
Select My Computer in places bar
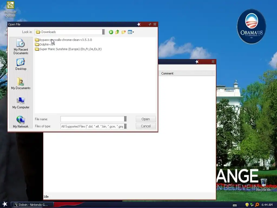[x=21, y=103]
